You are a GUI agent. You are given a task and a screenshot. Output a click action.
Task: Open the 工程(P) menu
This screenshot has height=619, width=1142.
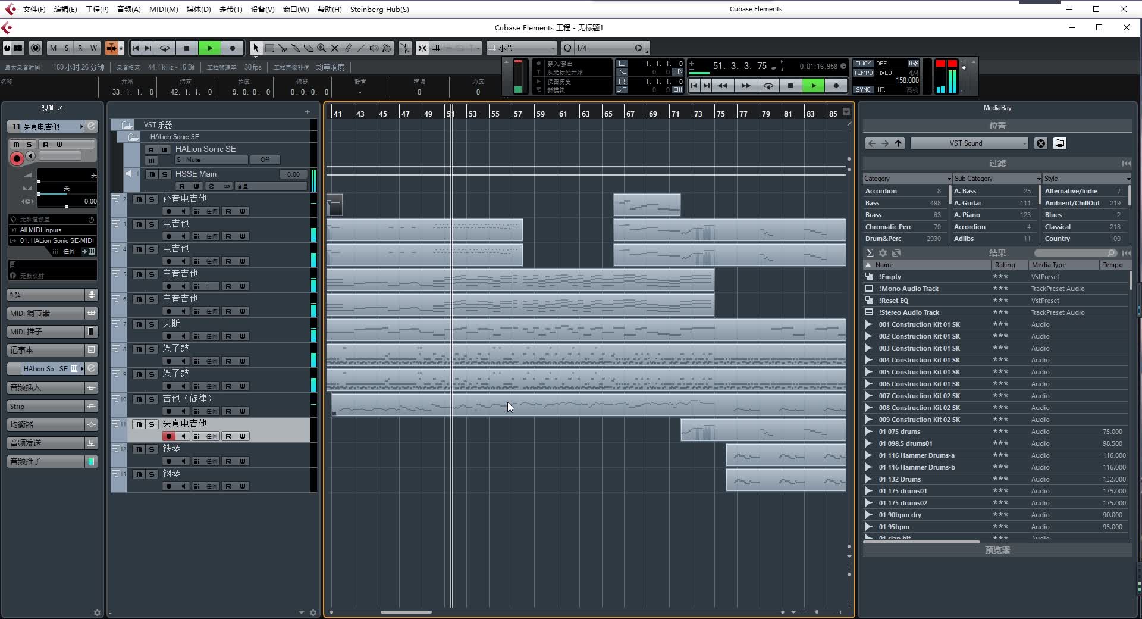pos(97,9)
